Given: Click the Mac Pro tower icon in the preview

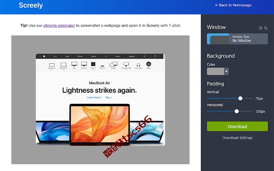Looking at the screenshot, I should tap(93, 64).
